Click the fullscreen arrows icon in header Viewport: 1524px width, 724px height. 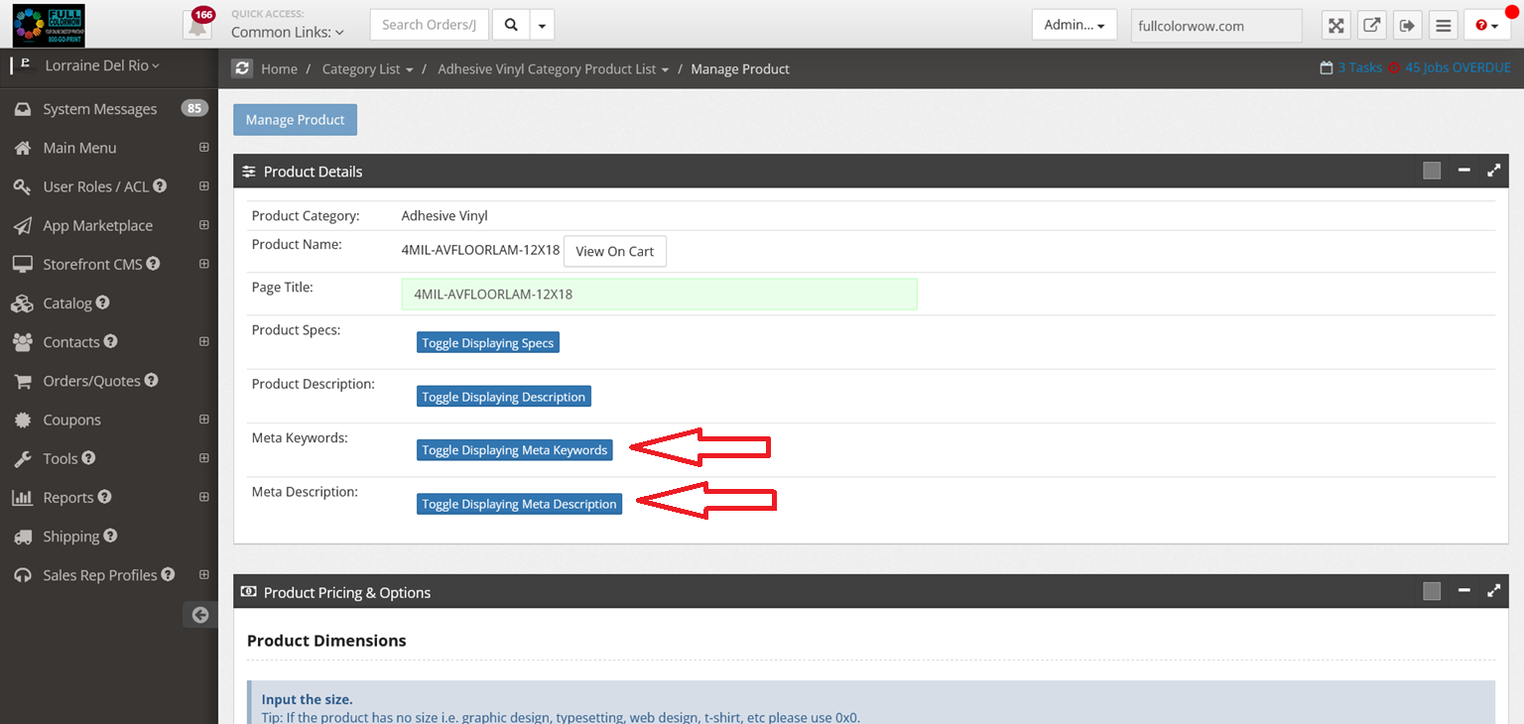1336,26
